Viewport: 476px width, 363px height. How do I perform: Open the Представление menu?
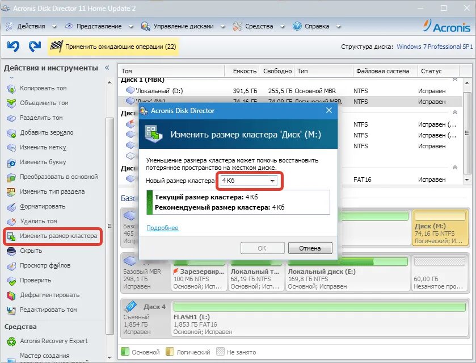(x=99, y=27)
